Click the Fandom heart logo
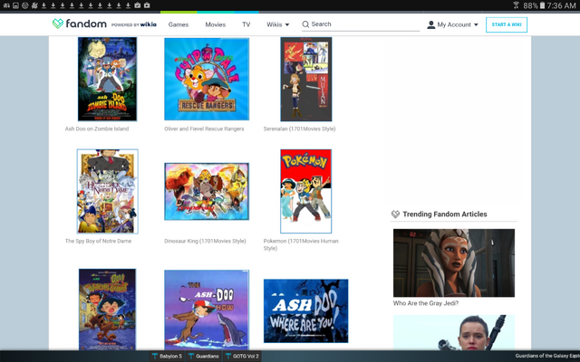The height and width of the screenshot is (362, 580). coord(58,24)
